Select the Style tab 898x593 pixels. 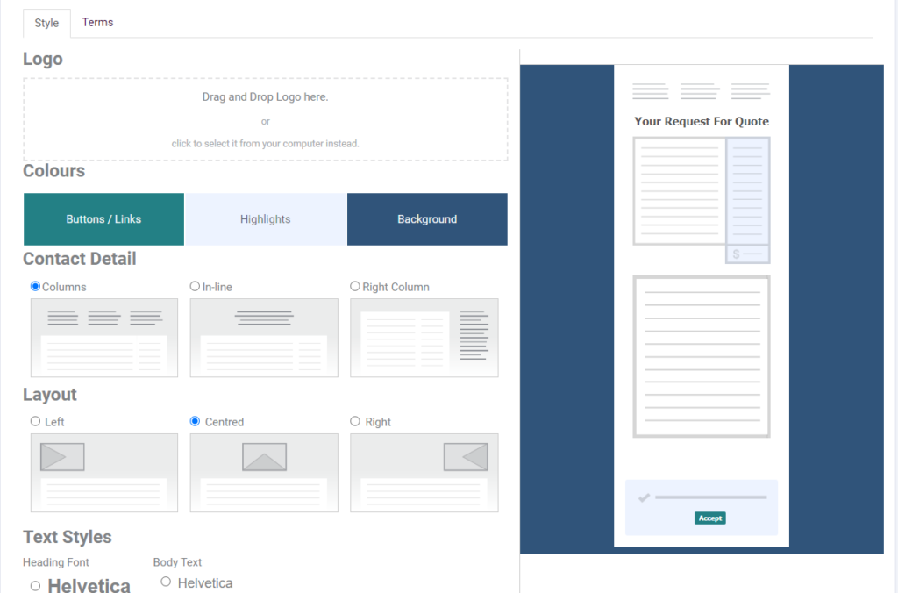[x=46, y=22]
